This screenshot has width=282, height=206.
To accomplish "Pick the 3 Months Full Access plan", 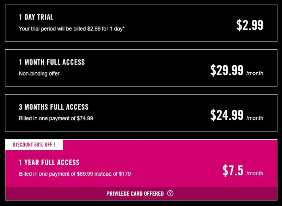I will [x=141, y=113].
